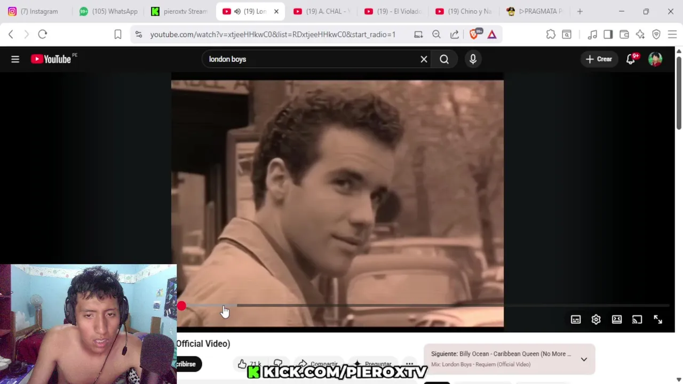Share this page from address bar
Screen dimensions: 683x384
tap(455, 35)
